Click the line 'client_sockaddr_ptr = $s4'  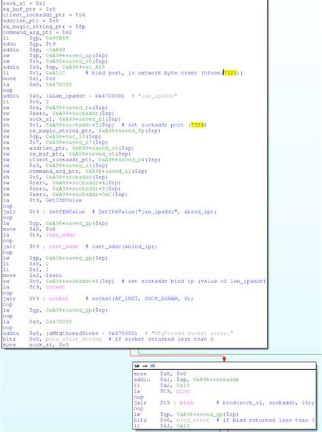click(x=43, y=15)
